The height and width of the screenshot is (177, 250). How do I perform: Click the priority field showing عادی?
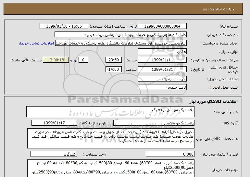pyautogui.click(x=162, y=52)
